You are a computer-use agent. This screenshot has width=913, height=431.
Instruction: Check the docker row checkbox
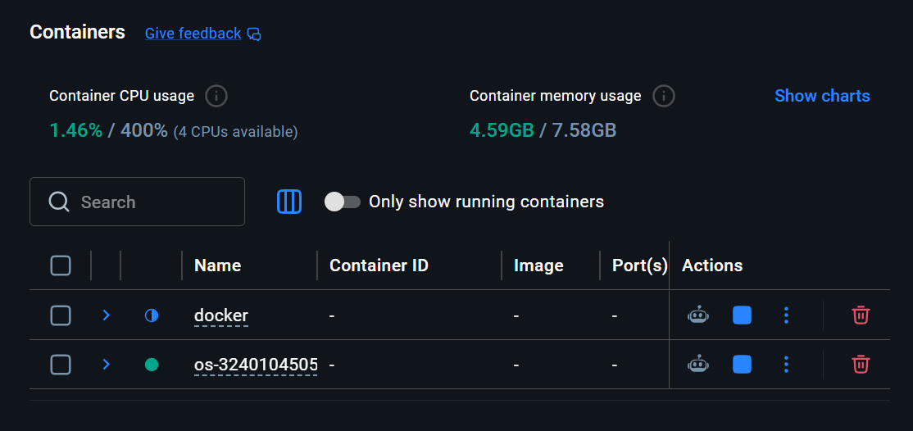tap(61, 315)
